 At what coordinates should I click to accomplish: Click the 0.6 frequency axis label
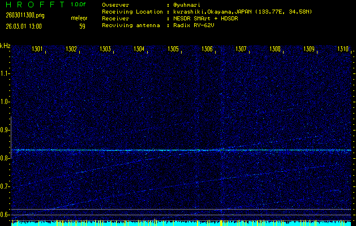point(5,215)
